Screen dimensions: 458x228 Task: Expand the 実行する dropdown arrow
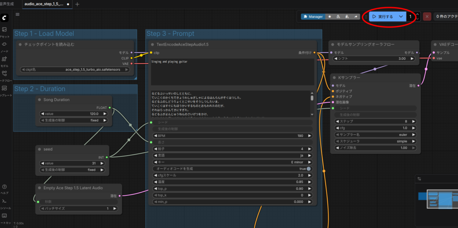pos(401,17)
